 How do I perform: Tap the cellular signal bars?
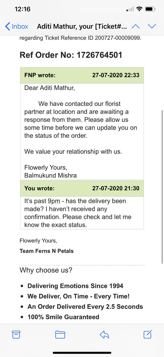[130, 10]
